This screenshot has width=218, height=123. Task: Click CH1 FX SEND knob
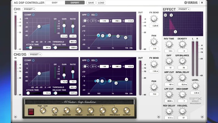[x=154, y=19]
